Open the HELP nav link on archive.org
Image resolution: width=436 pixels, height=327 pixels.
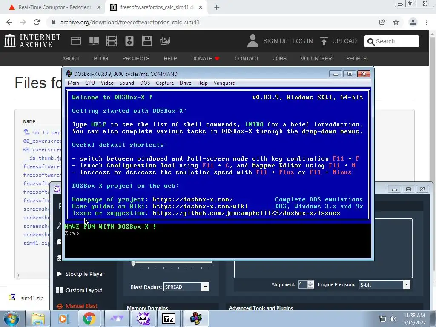pos(170,59)
